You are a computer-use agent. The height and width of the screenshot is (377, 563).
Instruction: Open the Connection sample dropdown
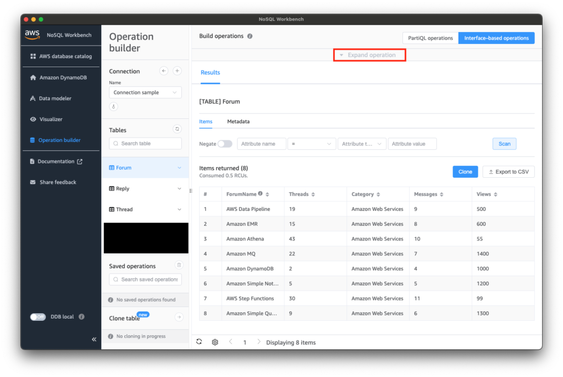pyautogui.click(x=145, y=92)
